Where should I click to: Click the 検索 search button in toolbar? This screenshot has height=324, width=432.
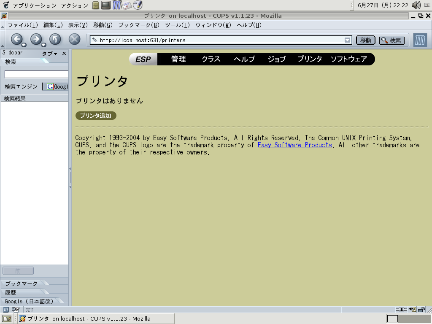(392, 40)
